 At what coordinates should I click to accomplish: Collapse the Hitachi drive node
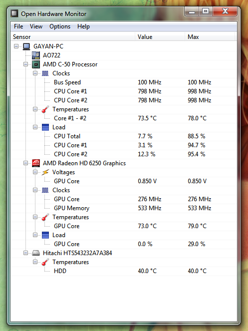pos(26,253)
